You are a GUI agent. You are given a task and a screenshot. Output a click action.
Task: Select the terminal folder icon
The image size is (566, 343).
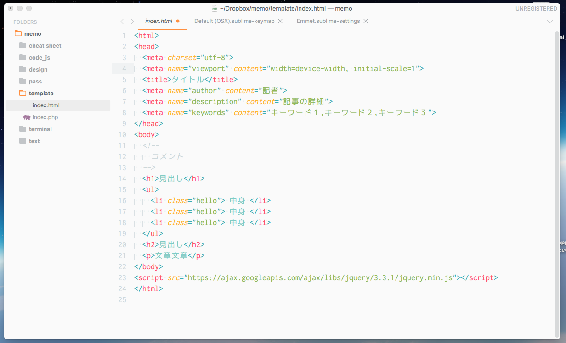[24, 129]
